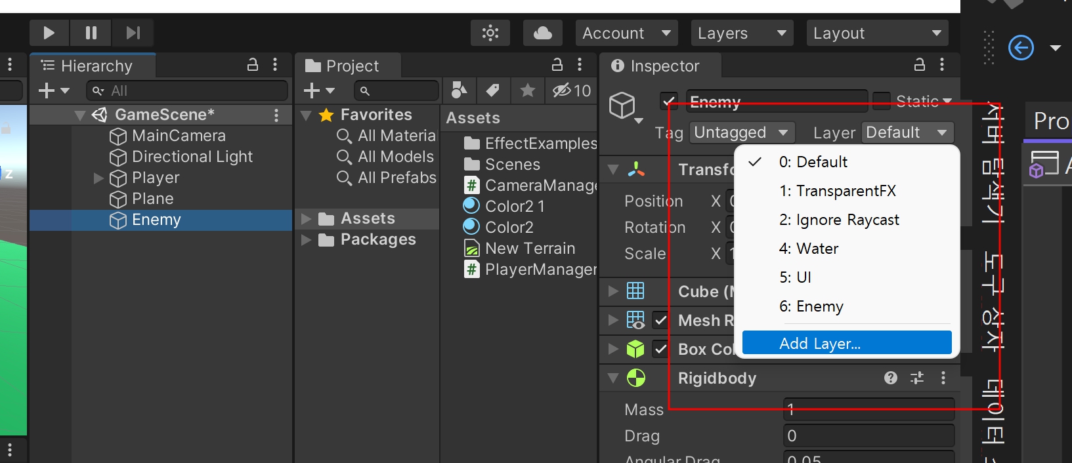Click the GameObject cube icon selector
This screenshot has height=463, width=1072.
point(624,108)
